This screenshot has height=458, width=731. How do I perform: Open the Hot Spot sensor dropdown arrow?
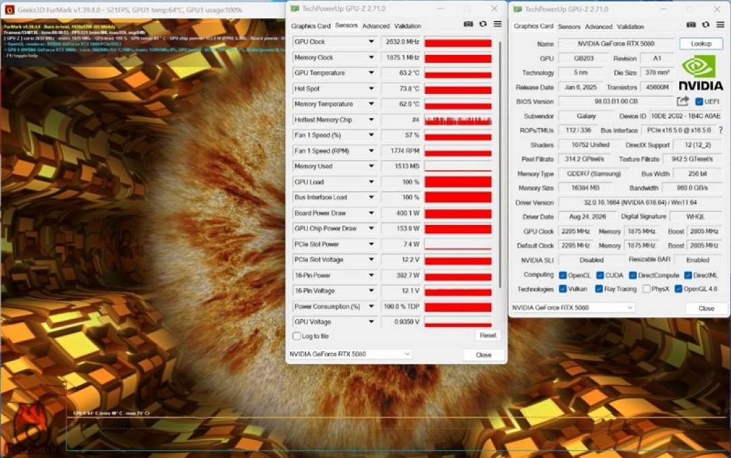pyautogui.click(x=371, y=88)
